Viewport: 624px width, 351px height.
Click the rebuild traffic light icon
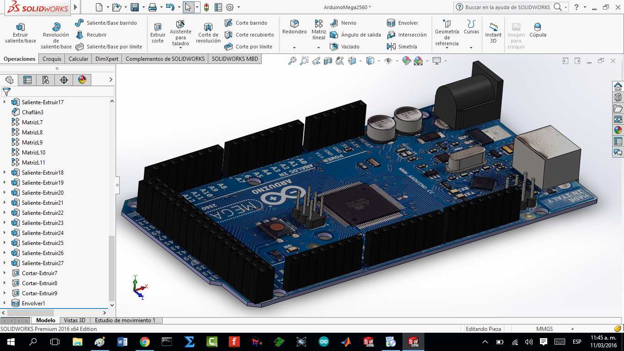point(206,7)
